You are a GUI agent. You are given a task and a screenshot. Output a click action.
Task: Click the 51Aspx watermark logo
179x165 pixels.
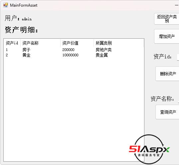click(149, 149)
